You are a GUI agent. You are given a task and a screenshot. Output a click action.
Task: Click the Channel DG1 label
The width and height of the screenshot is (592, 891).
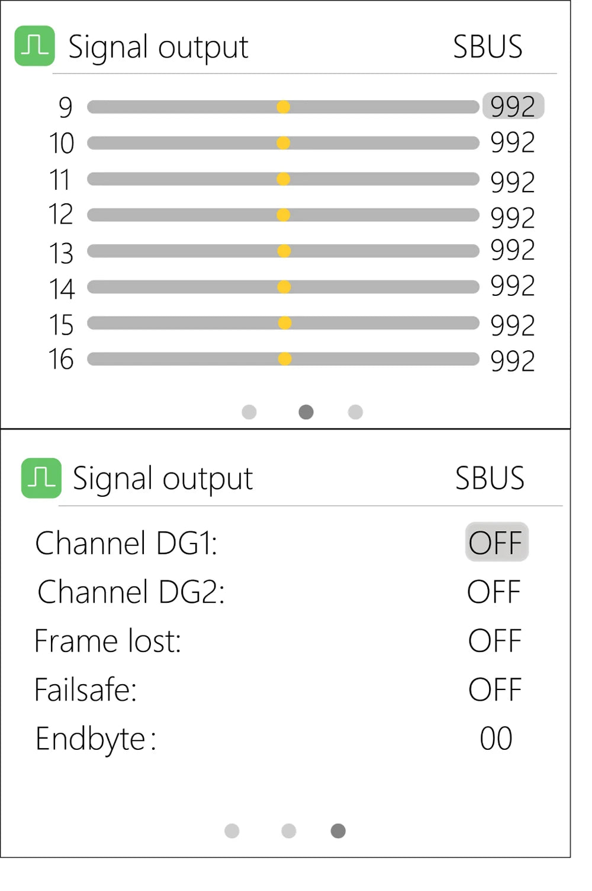point(126,543)
